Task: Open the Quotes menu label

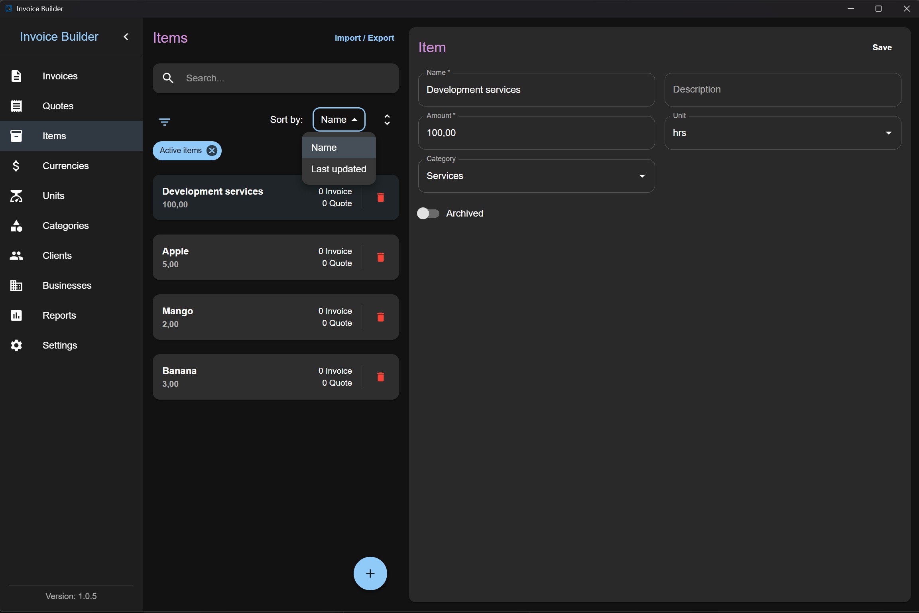Action: (58, 106)
